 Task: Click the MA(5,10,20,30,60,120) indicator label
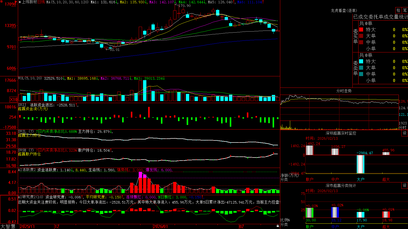pyautogui.click(x=67, y=2)
